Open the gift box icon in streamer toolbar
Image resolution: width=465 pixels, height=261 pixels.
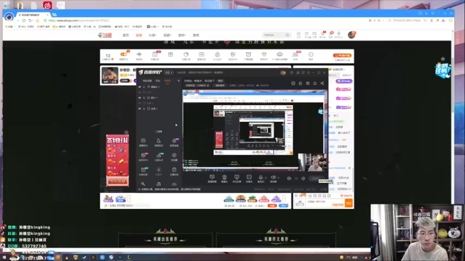(x=170, y=55)
